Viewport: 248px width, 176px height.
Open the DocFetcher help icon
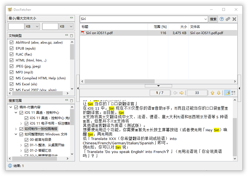[x=222, y=19]
